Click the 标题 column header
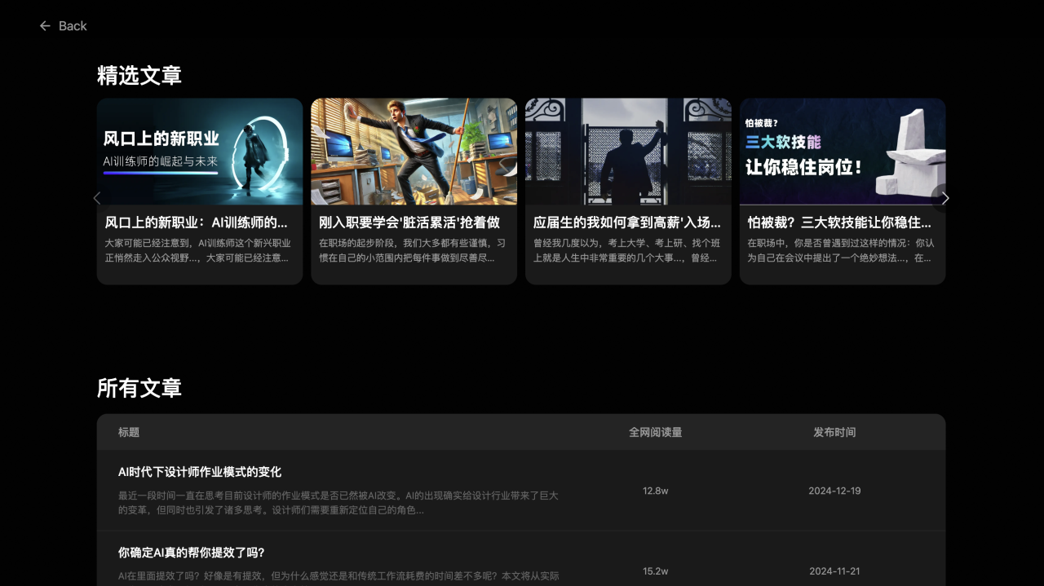The width and height of the screenshot is (1044, 586). (129, 432)
